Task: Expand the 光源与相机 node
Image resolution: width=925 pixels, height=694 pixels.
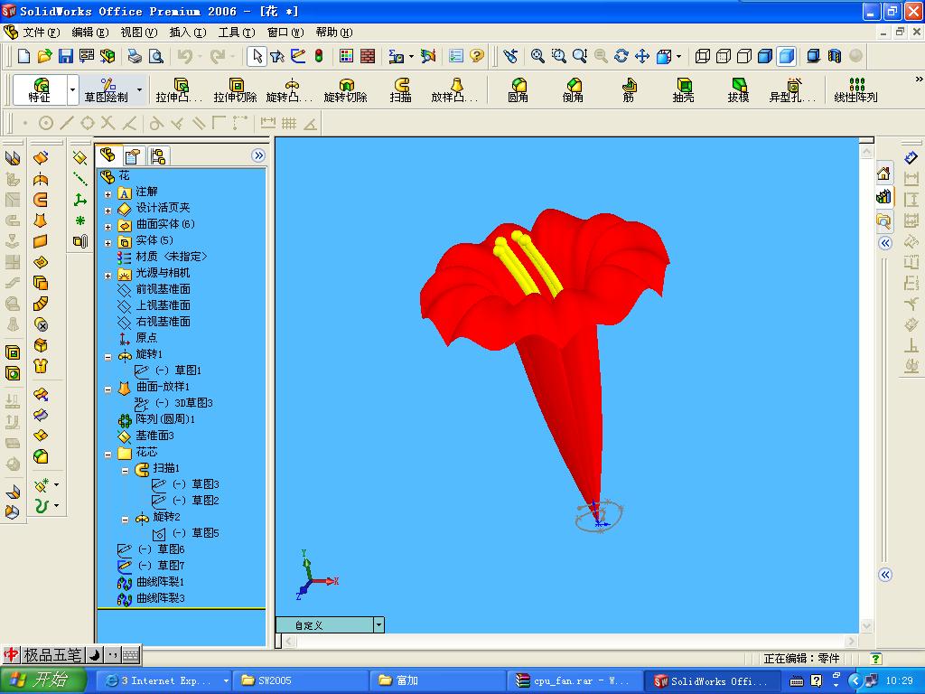Action: pos(108,276)
